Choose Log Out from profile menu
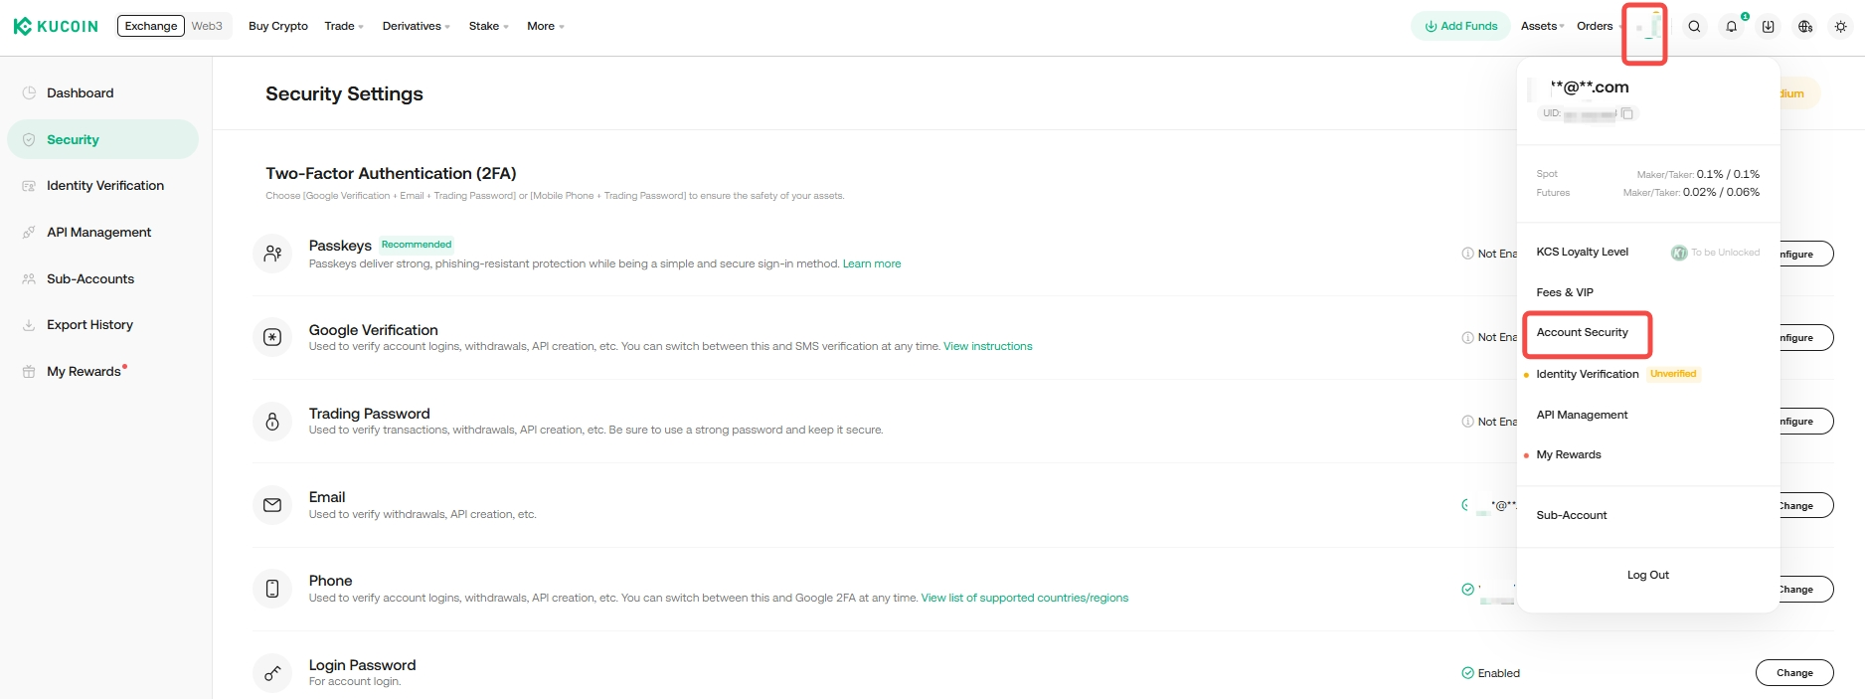 1647,575
